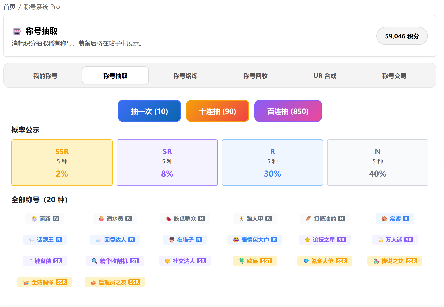The width and height of the screenshot is (444, 307).
Task: Open the UR 合成 tab
Action: 325,76
